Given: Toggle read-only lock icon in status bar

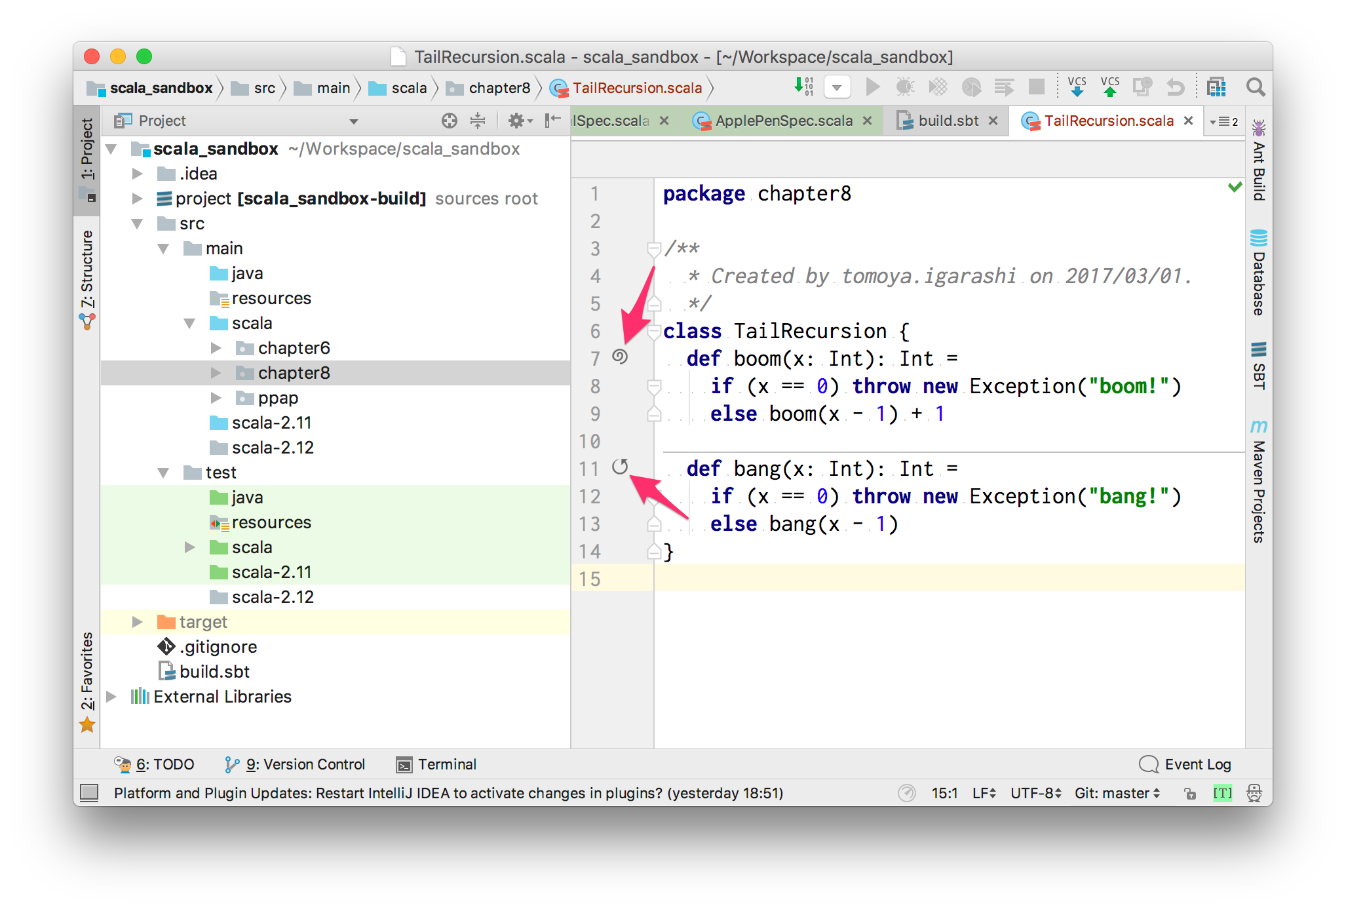Looking at the screenshot, I should [x=1190, y=793].
